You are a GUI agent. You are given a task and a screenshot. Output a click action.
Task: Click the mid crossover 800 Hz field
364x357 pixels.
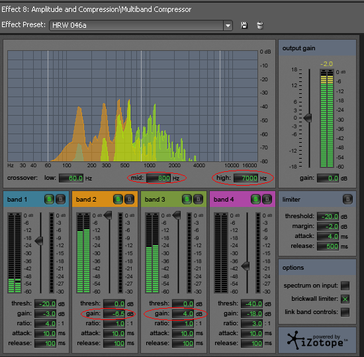[159, 178]
